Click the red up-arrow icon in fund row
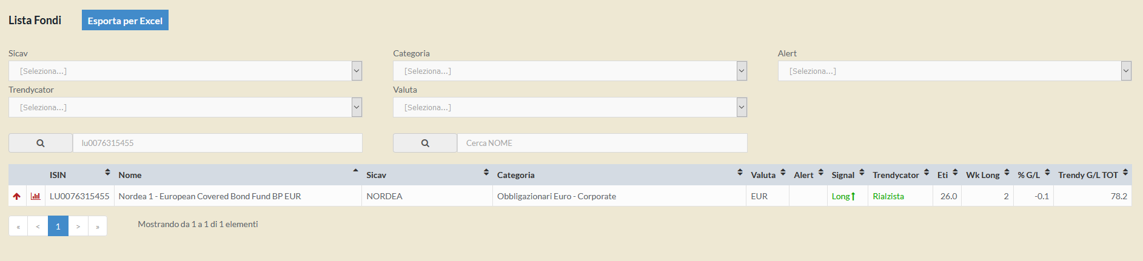The image size is (1143, 261). click(17, 196)
